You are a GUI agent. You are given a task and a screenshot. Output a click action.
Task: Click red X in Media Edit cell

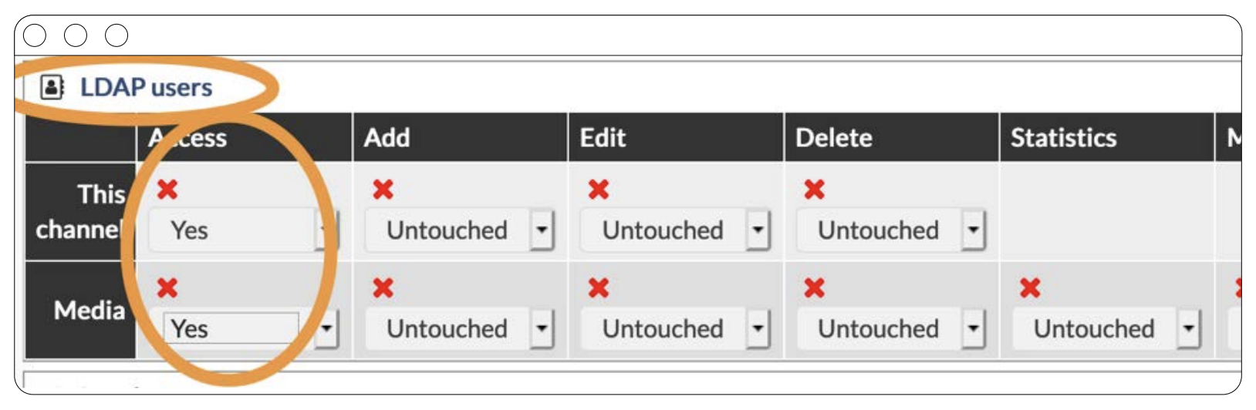(x=599, y=288)
